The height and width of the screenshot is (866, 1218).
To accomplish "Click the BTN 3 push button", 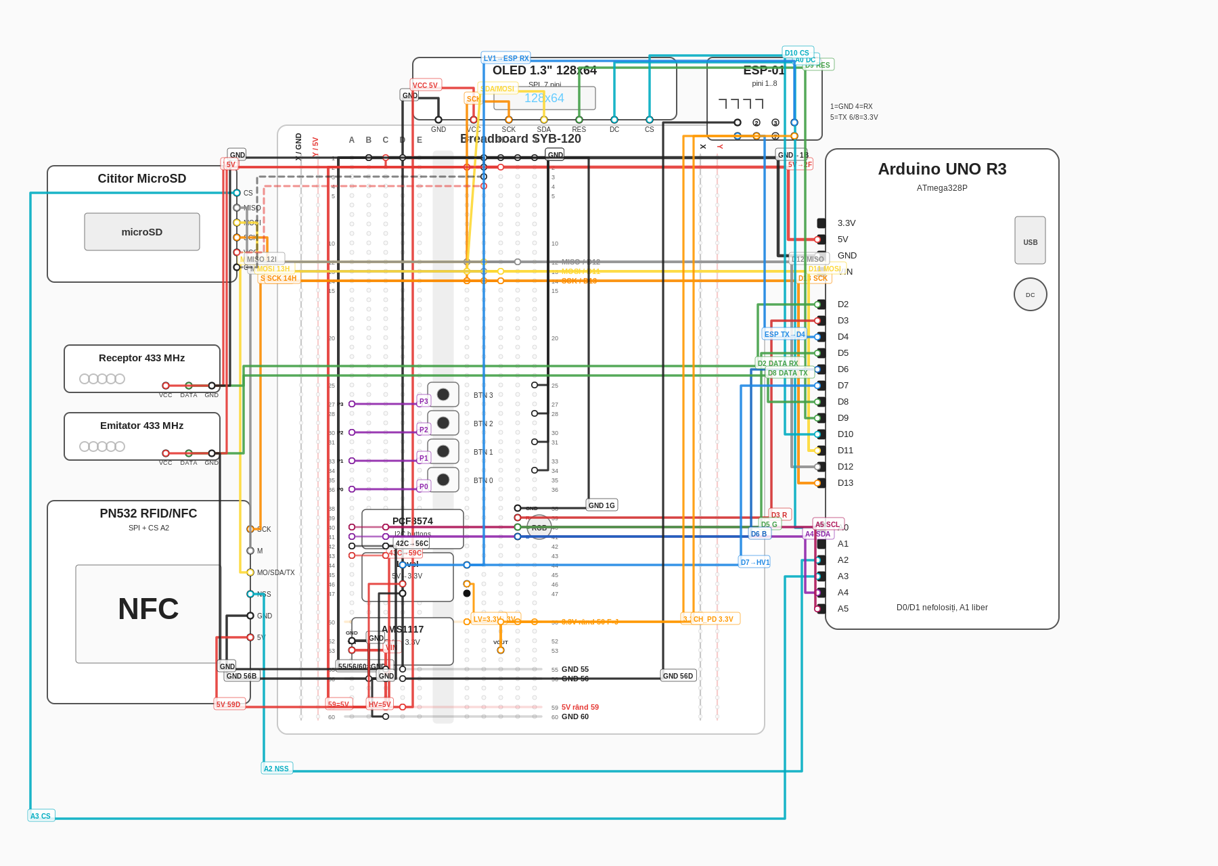I will [443, 394].
